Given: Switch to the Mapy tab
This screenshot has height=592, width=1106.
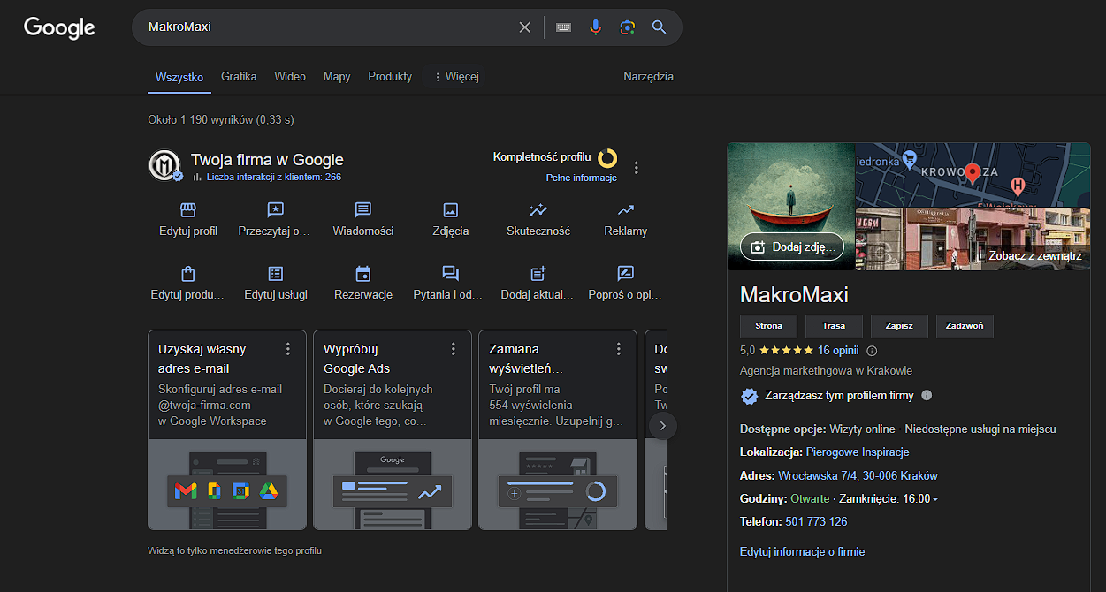Looking at the screenshot, I should [x=337, y=77].
